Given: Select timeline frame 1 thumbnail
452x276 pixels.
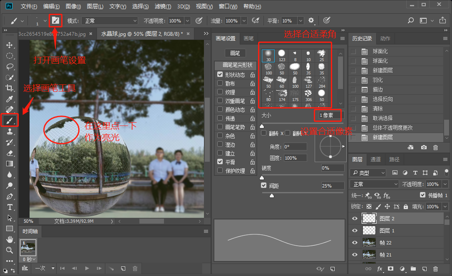Looking at the screenshot, I should click(x=28, y=247).
